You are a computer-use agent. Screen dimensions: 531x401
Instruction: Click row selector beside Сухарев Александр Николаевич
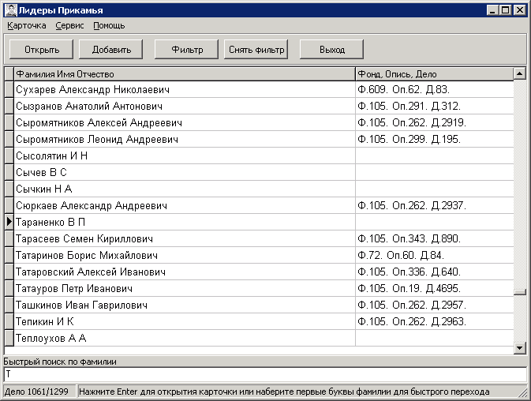[x=9, y=89]
